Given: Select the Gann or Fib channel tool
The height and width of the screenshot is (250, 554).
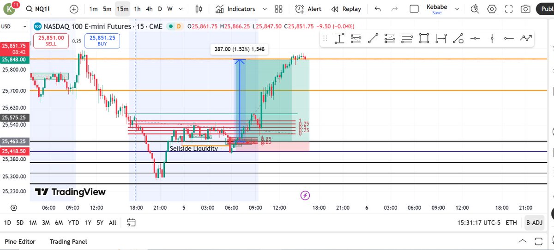Looking at the screenshot, I should point(390,39).
